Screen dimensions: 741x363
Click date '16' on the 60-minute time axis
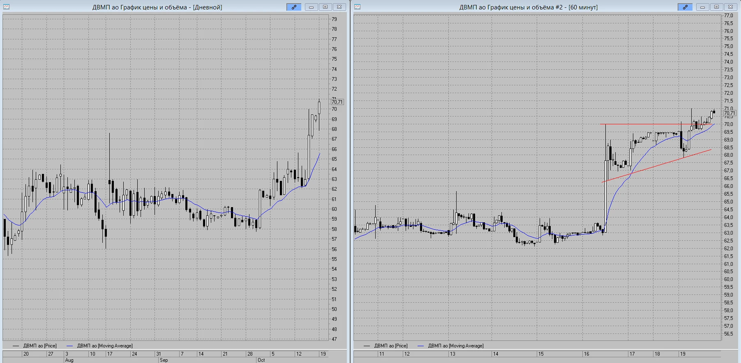(586, 354)
